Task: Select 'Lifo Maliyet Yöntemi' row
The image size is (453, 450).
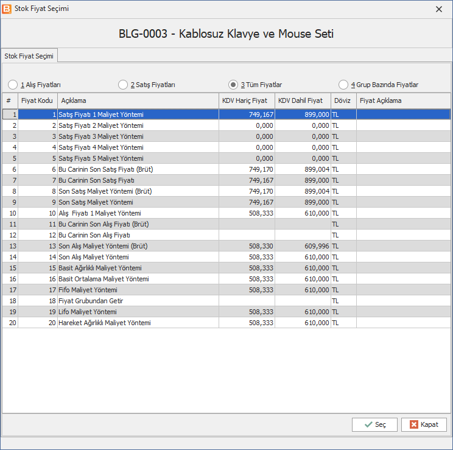Action: tap(226, 312)
